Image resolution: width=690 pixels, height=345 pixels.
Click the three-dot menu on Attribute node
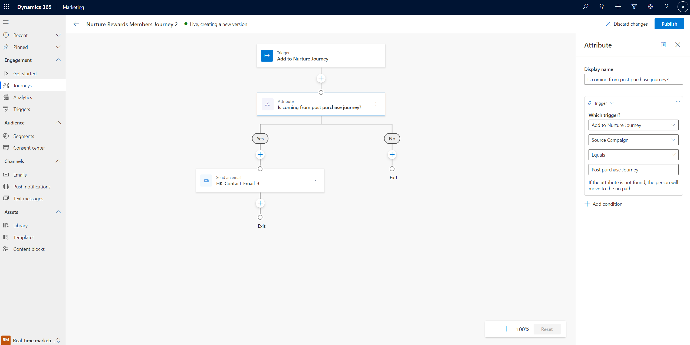pos(375,104)
